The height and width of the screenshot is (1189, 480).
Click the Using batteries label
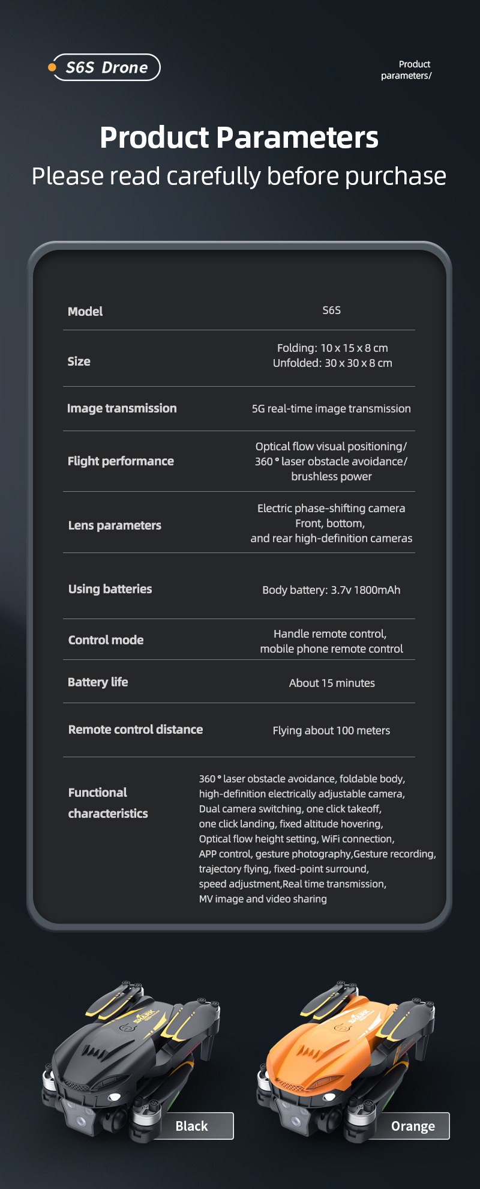pos(110,589)
